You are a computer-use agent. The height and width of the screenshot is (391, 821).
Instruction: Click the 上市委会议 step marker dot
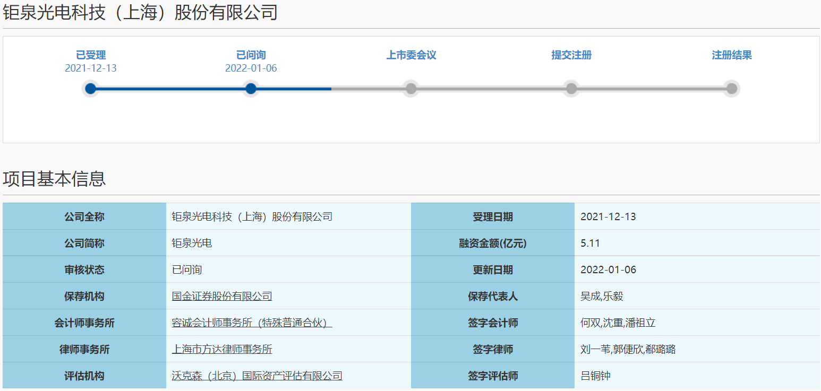click(x=411, y=89)
